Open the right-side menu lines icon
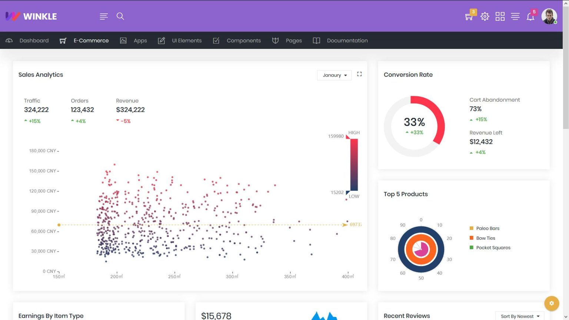 515,16
